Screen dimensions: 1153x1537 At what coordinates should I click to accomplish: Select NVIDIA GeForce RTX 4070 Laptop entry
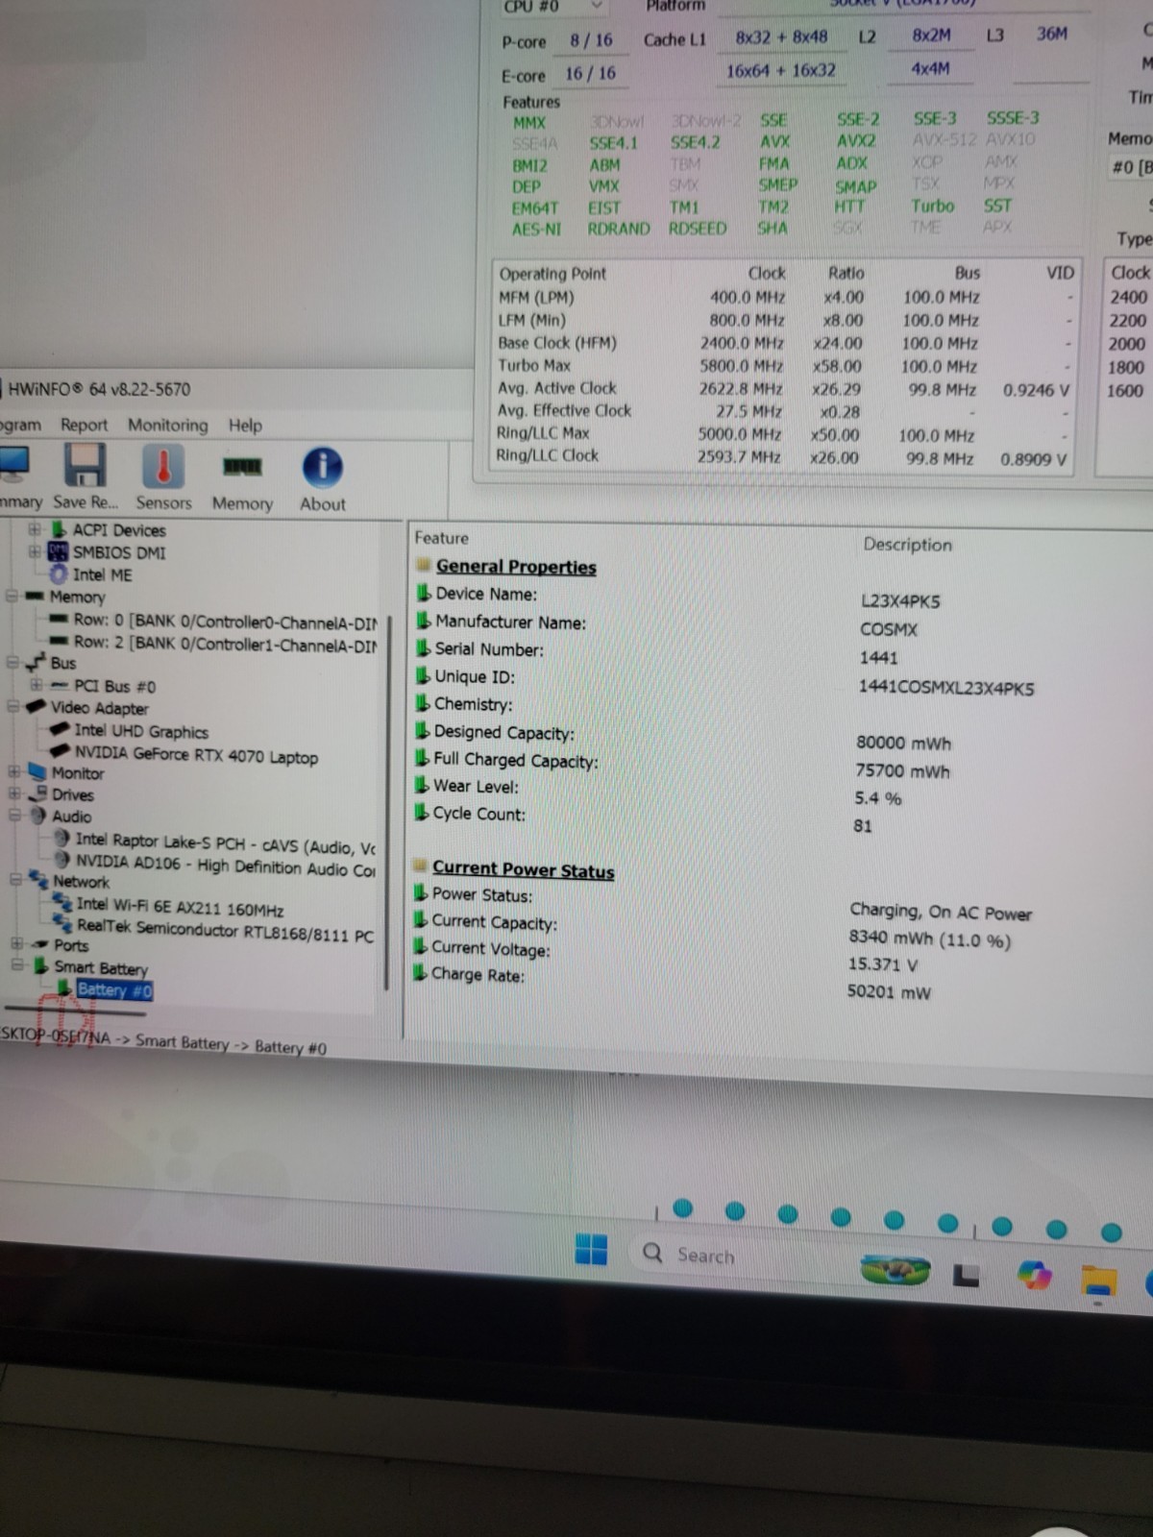pos(196,755)
